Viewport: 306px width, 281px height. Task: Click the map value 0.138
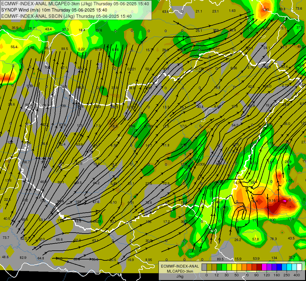coord(199,69)
